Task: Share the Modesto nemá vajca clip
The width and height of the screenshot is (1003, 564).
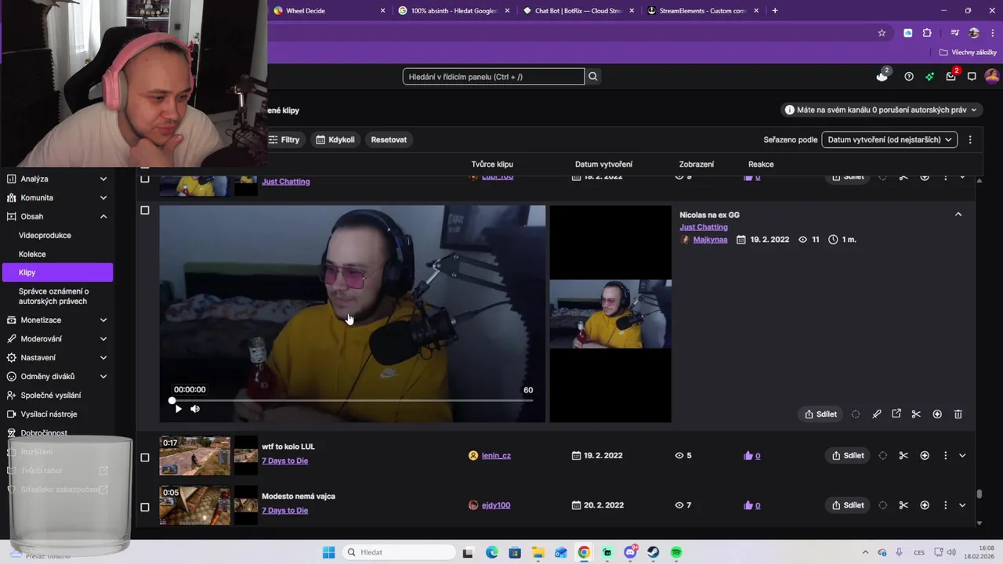Action: click(847, 505)
